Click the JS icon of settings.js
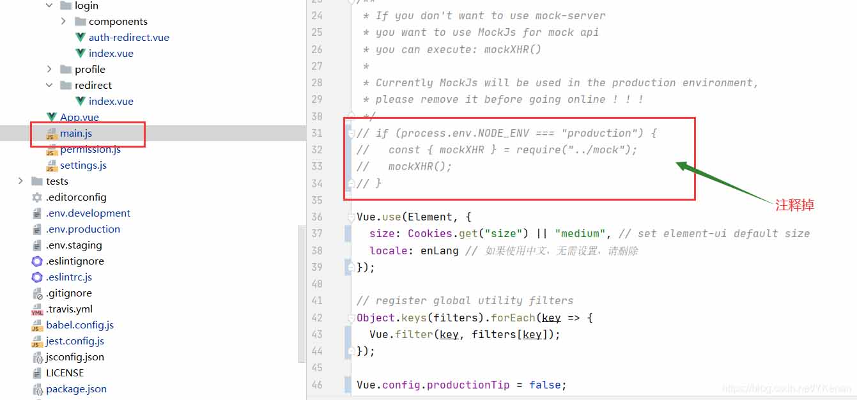This screenshot has width=857, height=400. tap(52, 165)
